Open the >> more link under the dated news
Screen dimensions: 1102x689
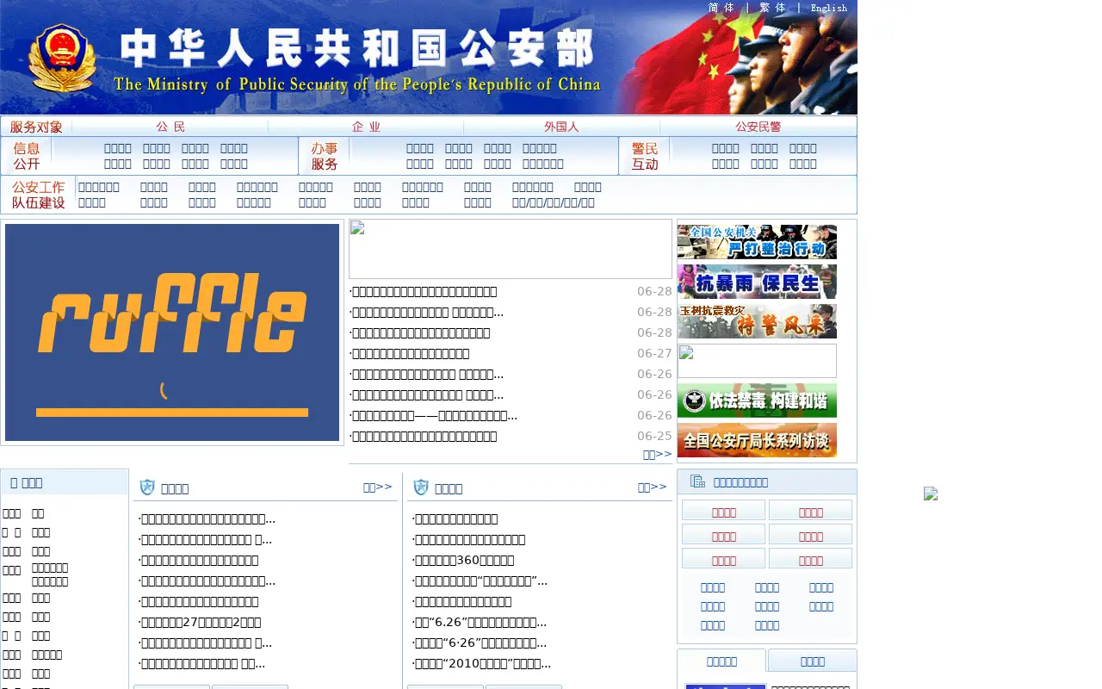point(657,454)
